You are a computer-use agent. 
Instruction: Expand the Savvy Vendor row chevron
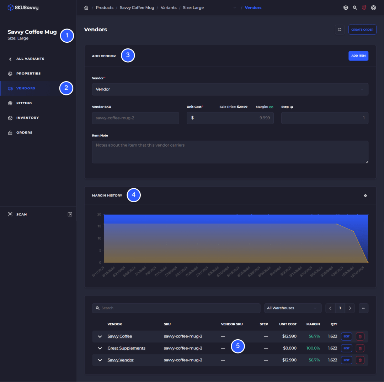100,360
